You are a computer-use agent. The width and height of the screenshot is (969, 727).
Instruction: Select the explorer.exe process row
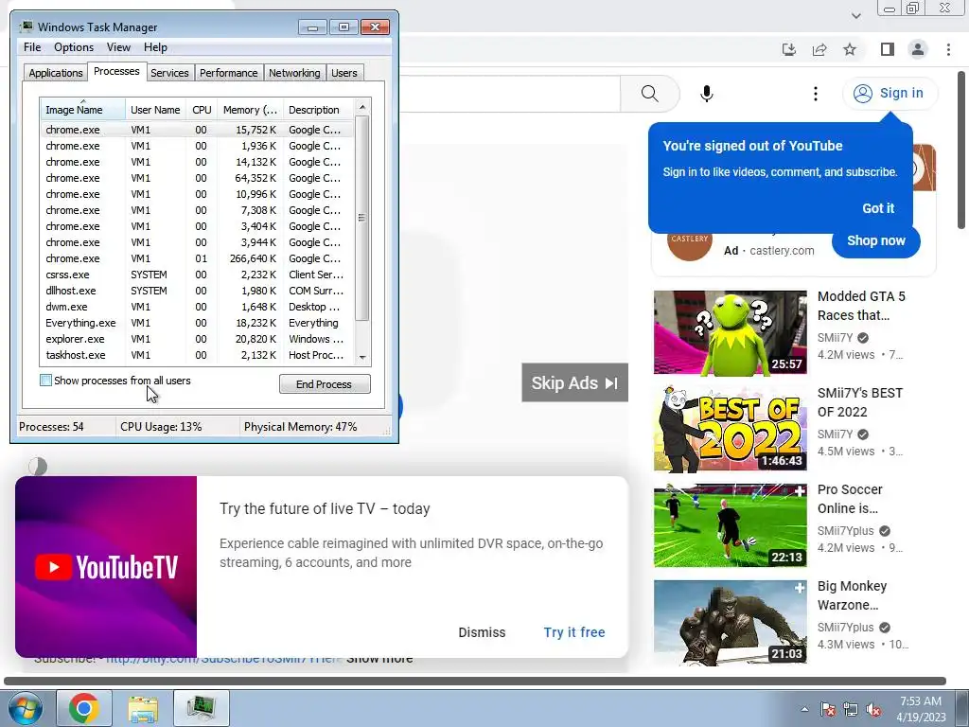click(x=198, y=339)
